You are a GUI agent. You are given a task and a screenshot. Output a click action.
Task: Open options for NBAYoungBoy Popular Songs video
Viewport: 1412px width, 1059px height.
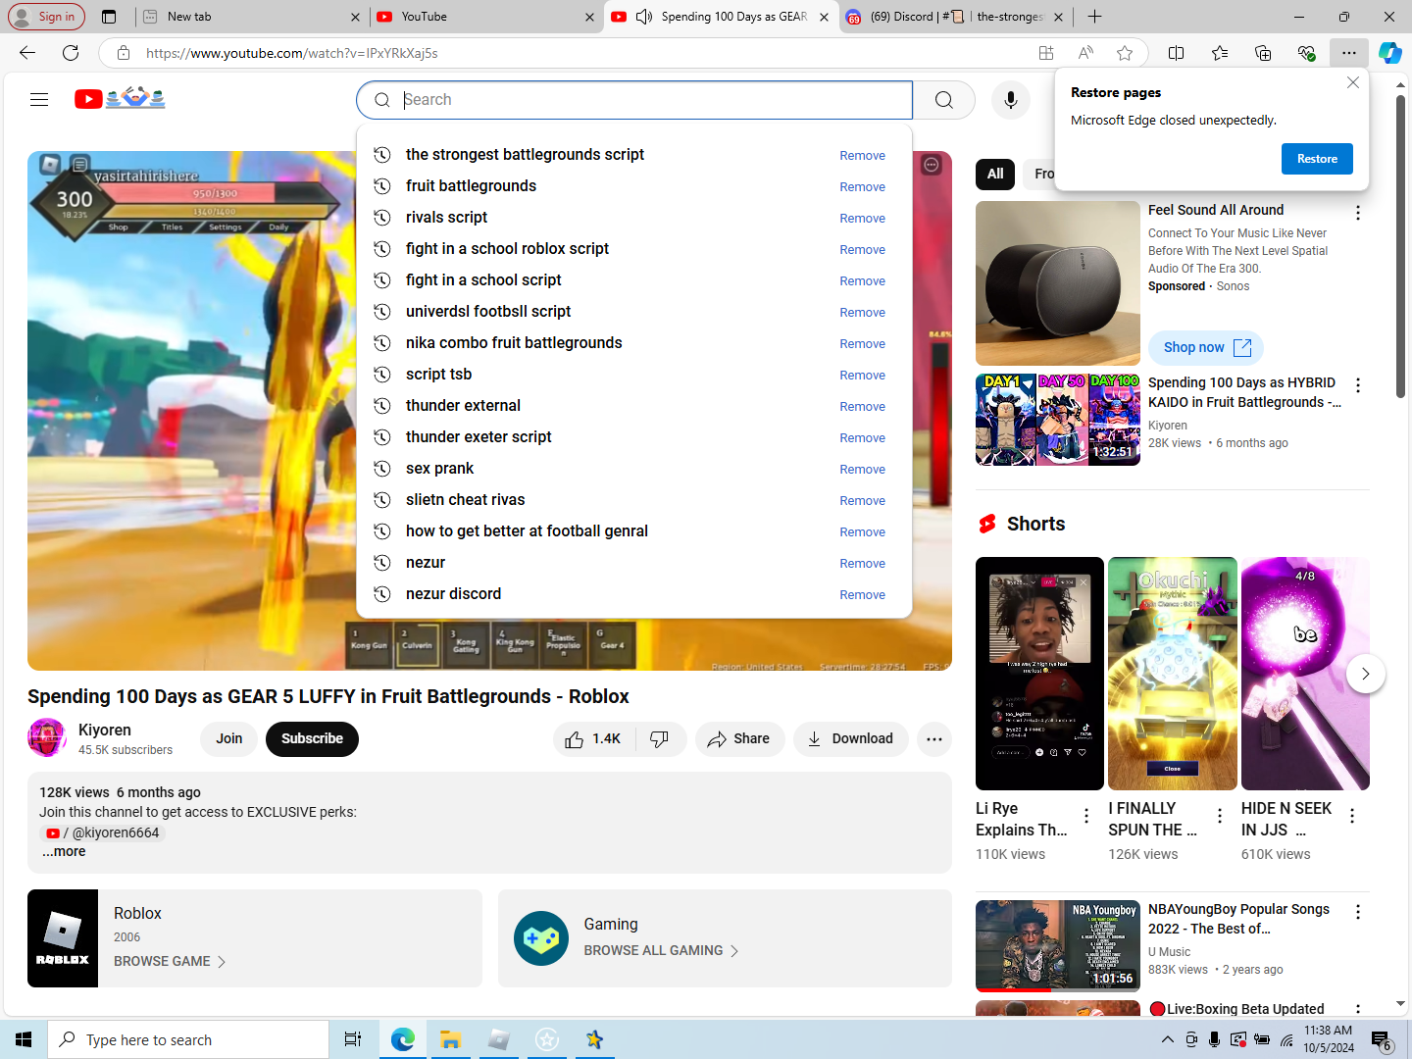tap(1358, 912)
